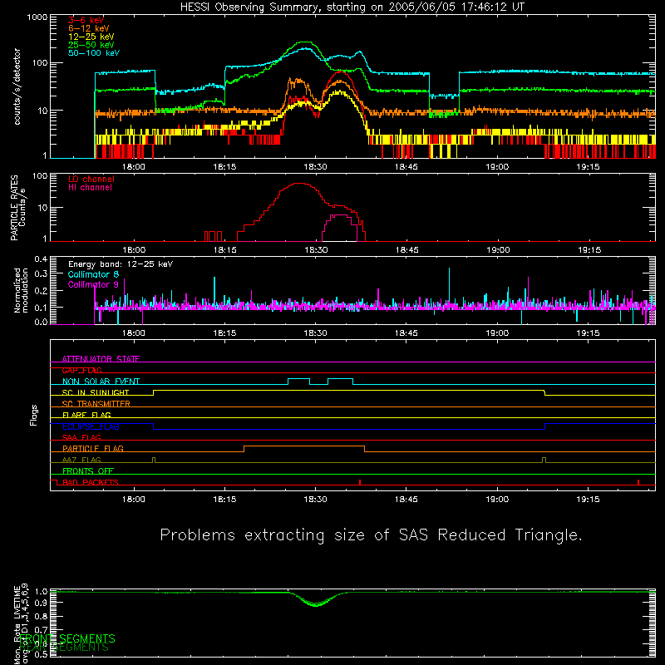Image resolution: width=665 pixels, height=665 pixels.
Task: Click the 0.4 value on the modulation axis
Action: coord(41,259)
